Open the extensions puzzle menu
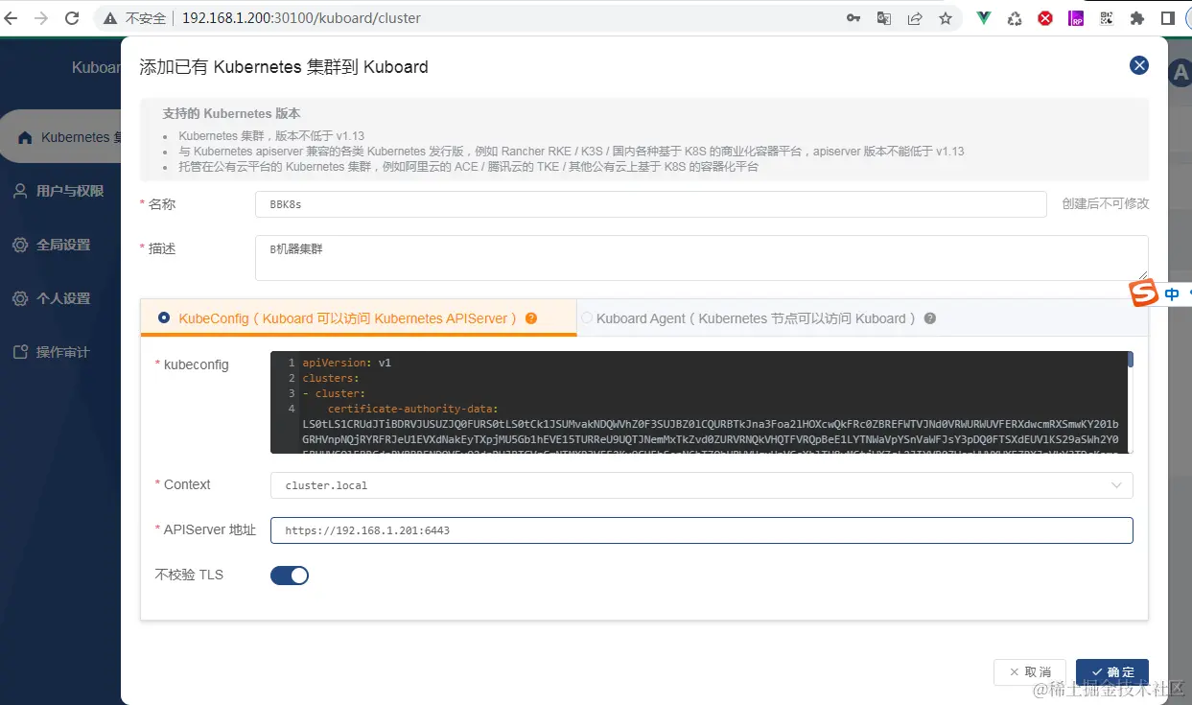 [x=1137, y=18]
